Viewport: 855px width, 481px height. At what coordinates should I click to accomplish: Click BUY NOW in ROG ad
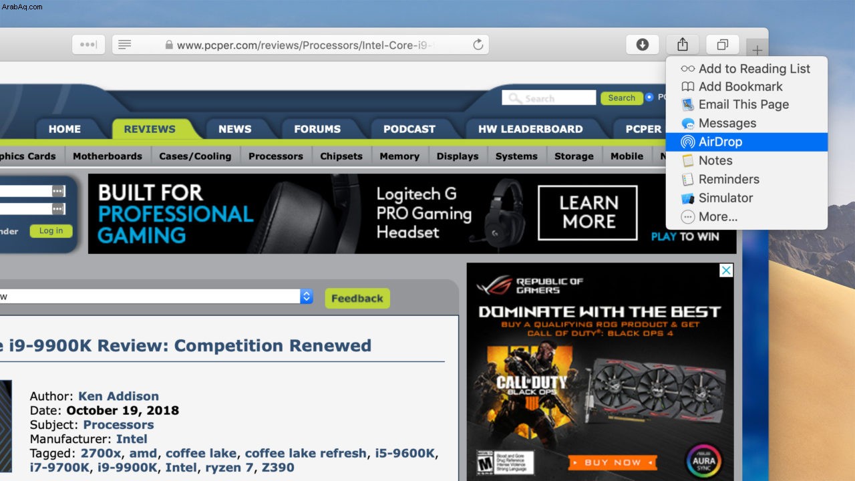(613, 462)
